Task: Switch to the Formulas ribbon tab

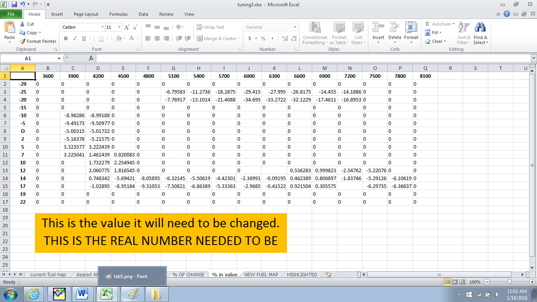Action: pyautogui.click(x=118, y=14)
